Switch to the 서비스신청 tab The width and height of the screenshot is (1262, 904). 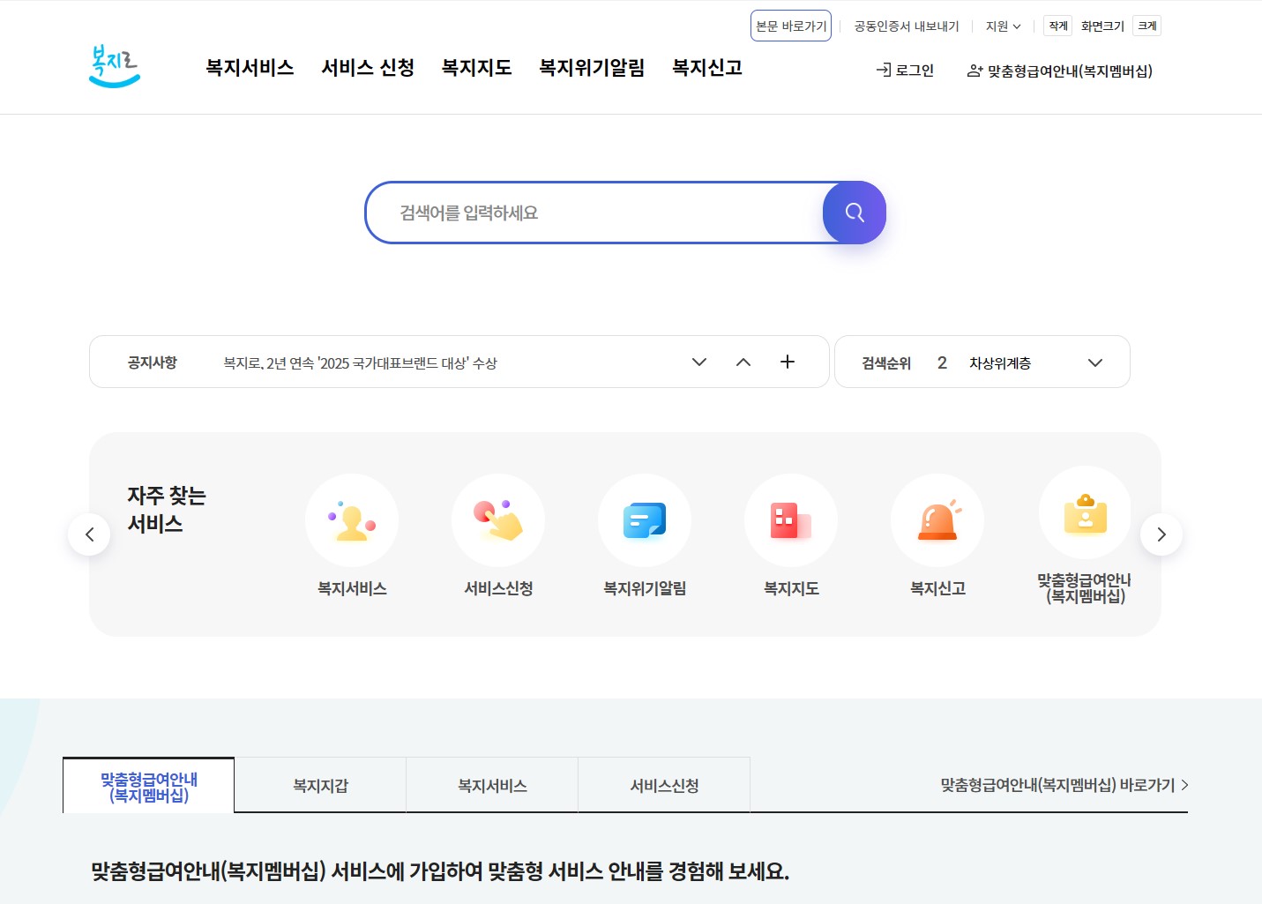coord(663,785)
